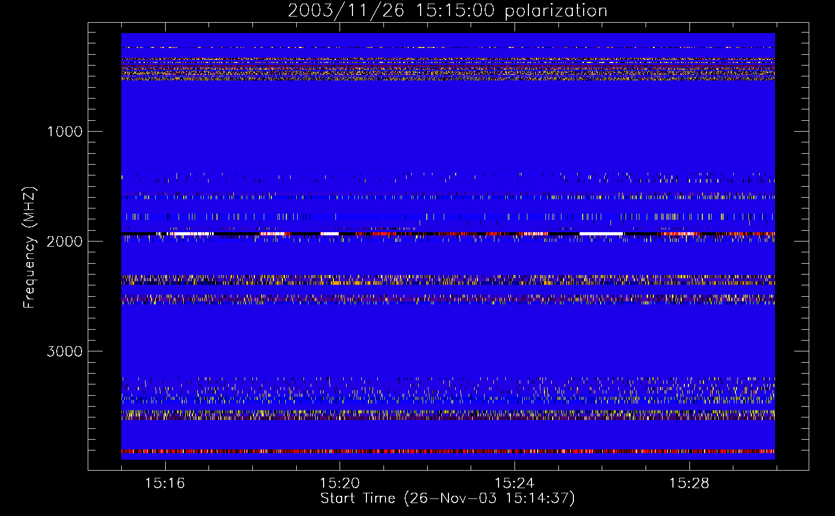Screen dimensions: 835x516
Task: Click the plot title '2003/11/26 15:15:00 polarization'
Action: click(x=447, y=11)
